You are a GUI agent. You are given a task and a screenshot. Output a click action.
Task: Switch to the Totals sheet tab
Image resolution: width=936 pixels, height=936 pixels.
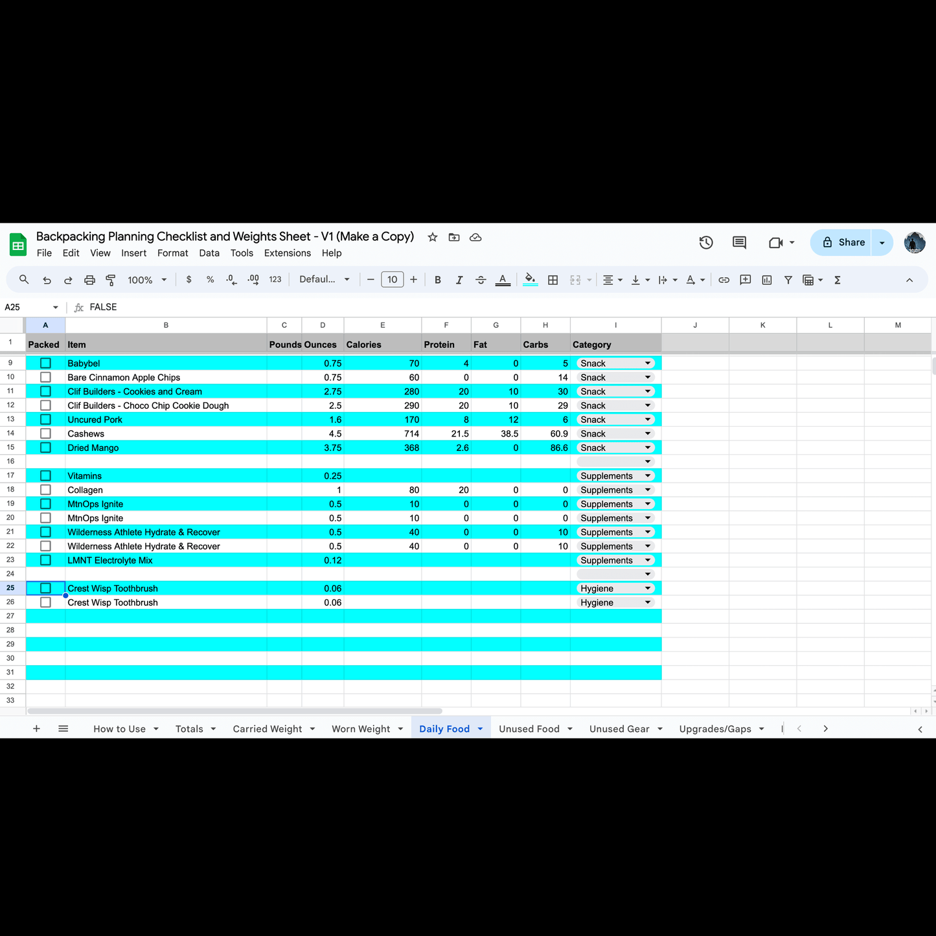click(x=189, y=729)
